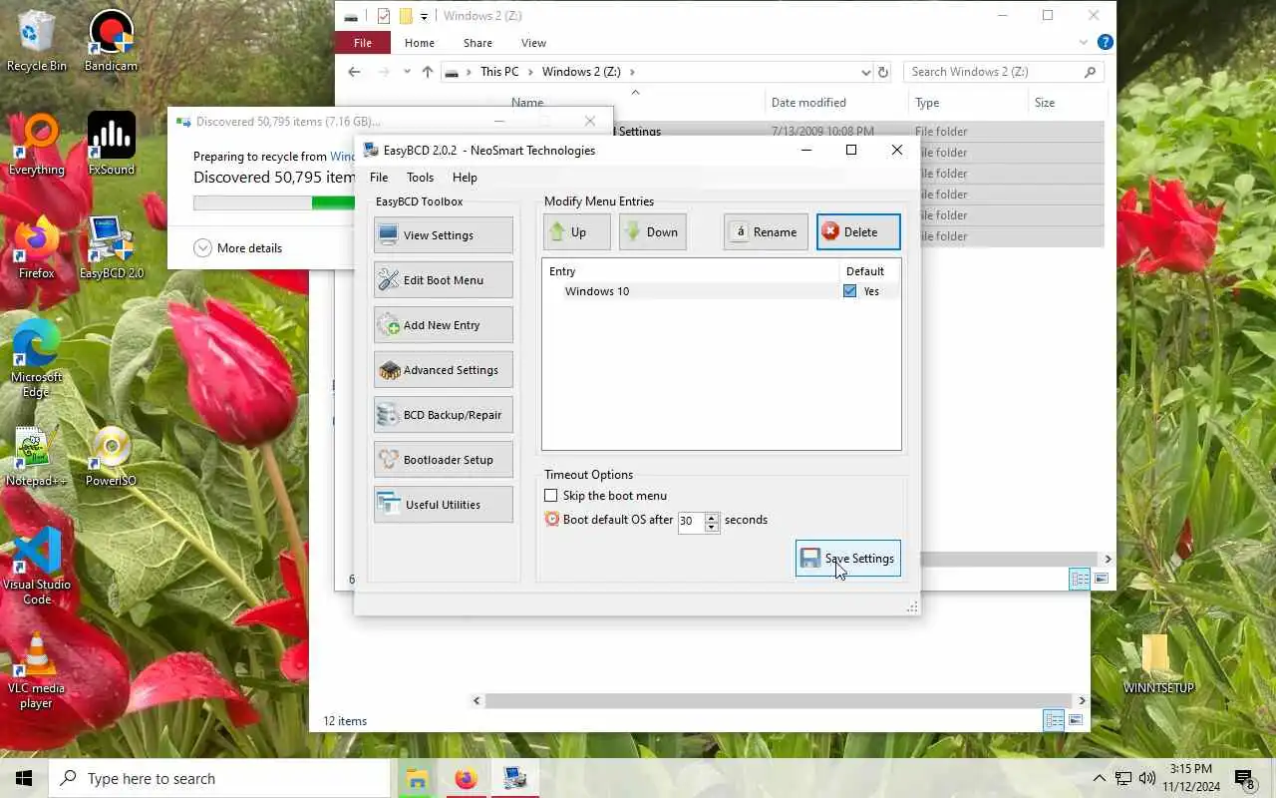Open Recycle Bin desktop icon
1276x798 pixels.
pyautogui.click(x=37, y=41)
